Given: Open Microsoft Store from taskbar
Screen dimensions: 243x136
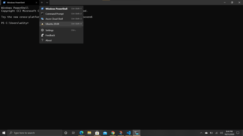Looking at the screenshot, I should 97,133.
